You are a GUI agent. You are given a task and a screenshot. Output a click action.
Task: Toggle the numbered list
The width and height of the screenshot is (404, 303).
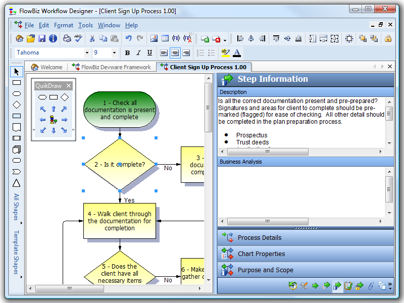coord(200,53)
